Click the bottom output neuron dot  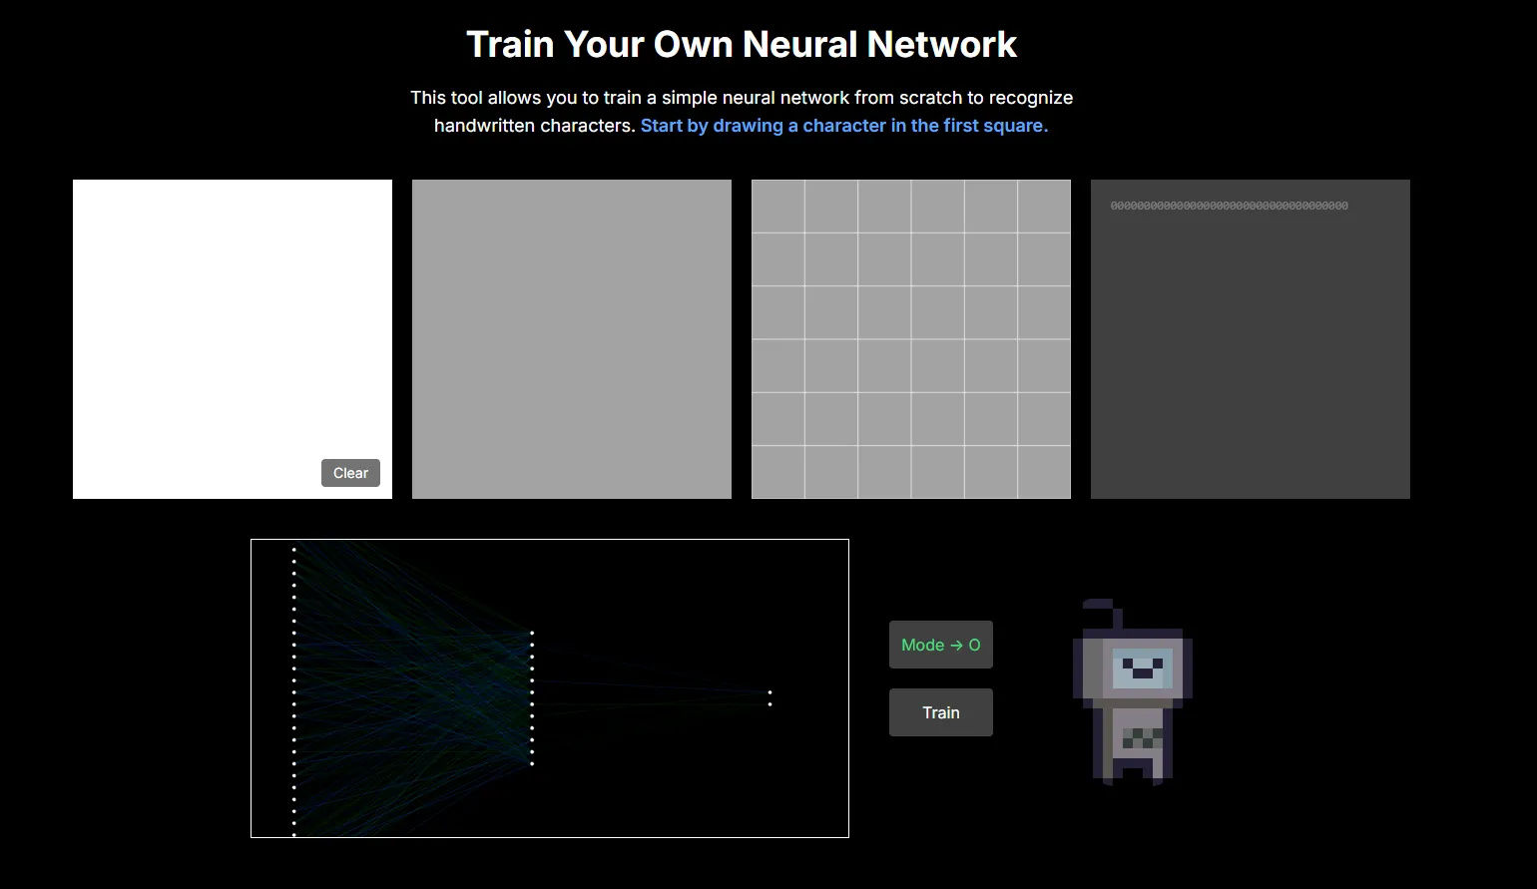[x=769, y=704]
